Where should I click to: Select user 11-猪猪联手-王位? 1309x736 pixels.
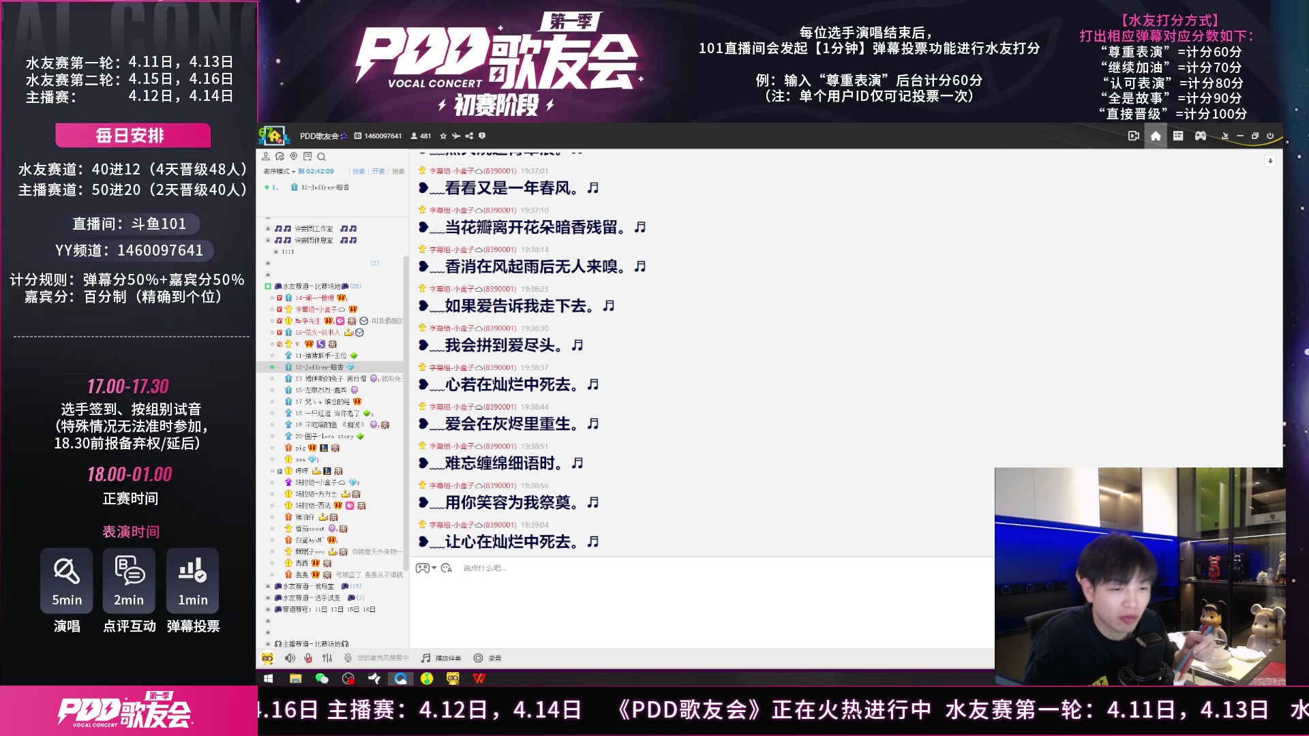pos(321,356)
